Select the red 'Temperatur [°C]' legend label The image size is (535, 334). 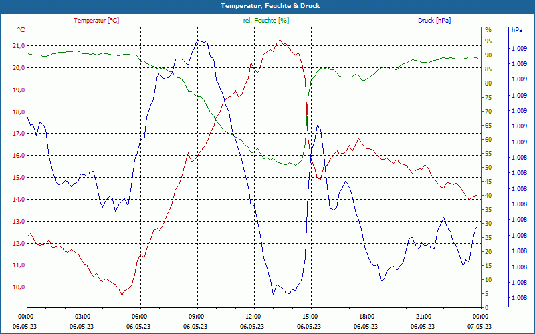pyautogui.click(x=96, y=21)
